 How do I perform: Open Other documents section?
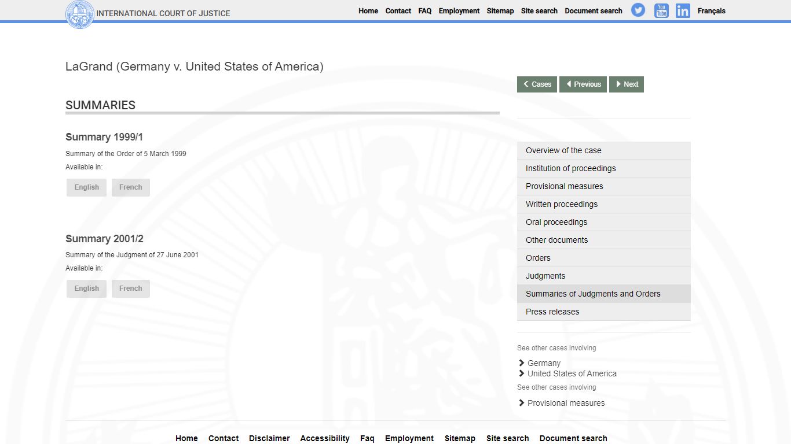point(604,240)
